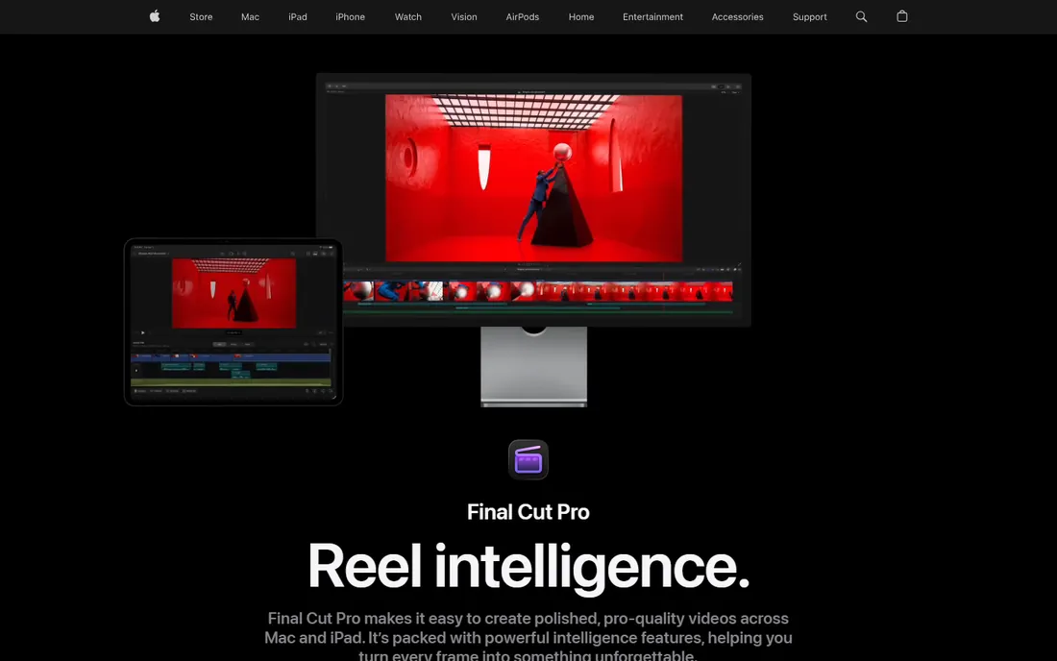Open the shopping bag icon
The height and width of the screenshot is (661, 1057).
click(x=902, y=16)
